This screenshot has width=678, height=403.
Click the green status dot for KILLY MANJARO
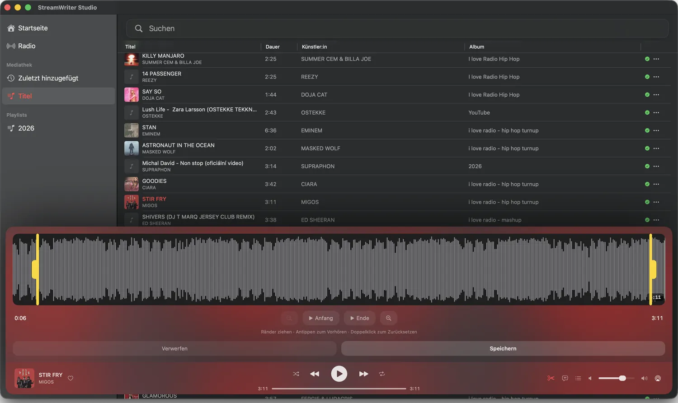click(x=647, y=59)
